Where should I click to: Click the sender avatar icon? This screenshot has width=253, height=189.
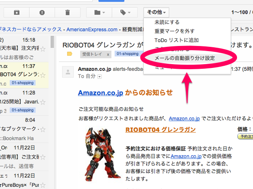click(x=68, y=72)
